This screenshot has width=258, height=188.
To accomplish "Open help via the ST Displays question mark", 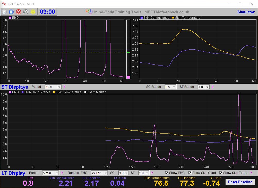I will [x=64, y=87].
